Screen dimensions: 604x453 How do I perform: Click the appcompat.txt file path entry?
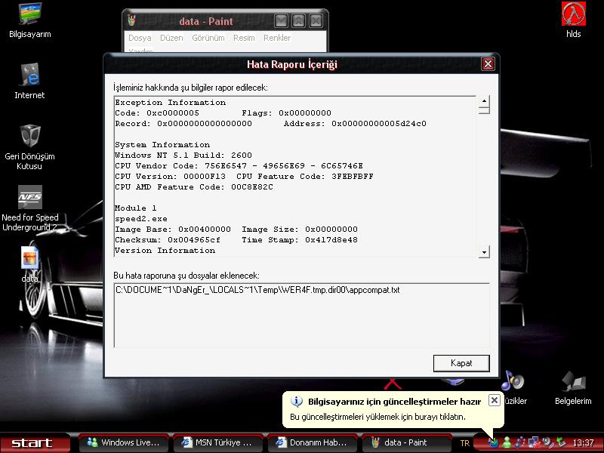click(x=257, y=290)
